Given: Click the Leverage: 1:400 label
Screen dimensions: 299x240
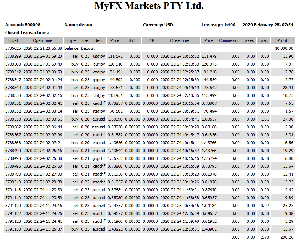Looking at the screenshot, I should tap(218, 25).
